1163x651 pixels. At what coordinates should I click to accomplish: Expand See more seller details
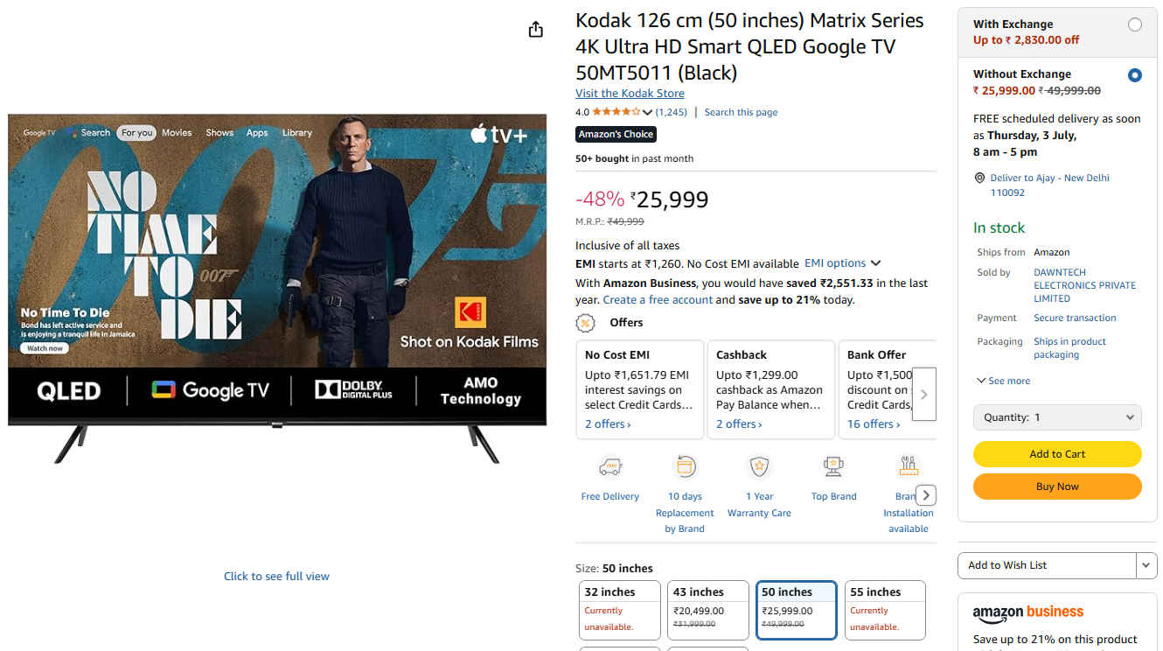[x=1003, y=381]
